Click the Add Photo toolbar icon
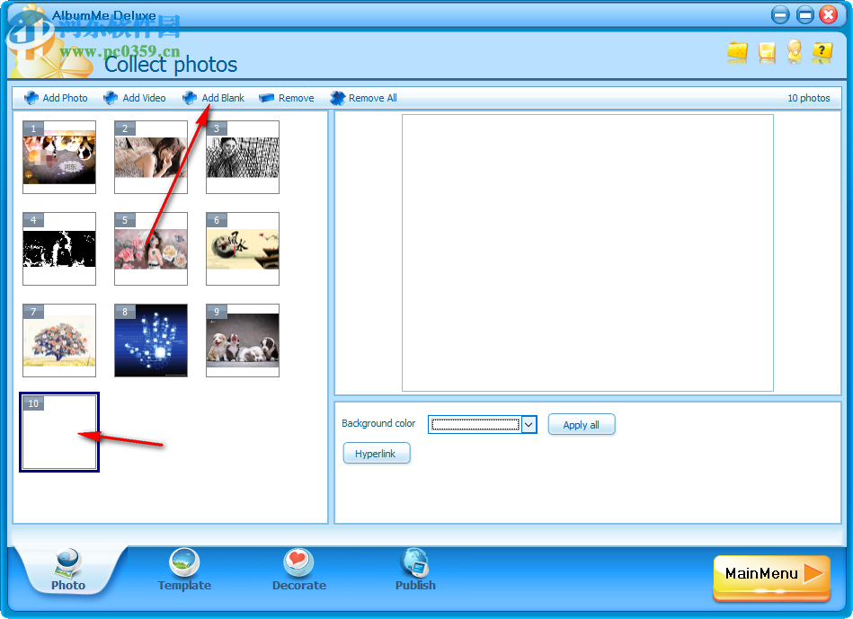Screen dimensions: 853x619 31,98
